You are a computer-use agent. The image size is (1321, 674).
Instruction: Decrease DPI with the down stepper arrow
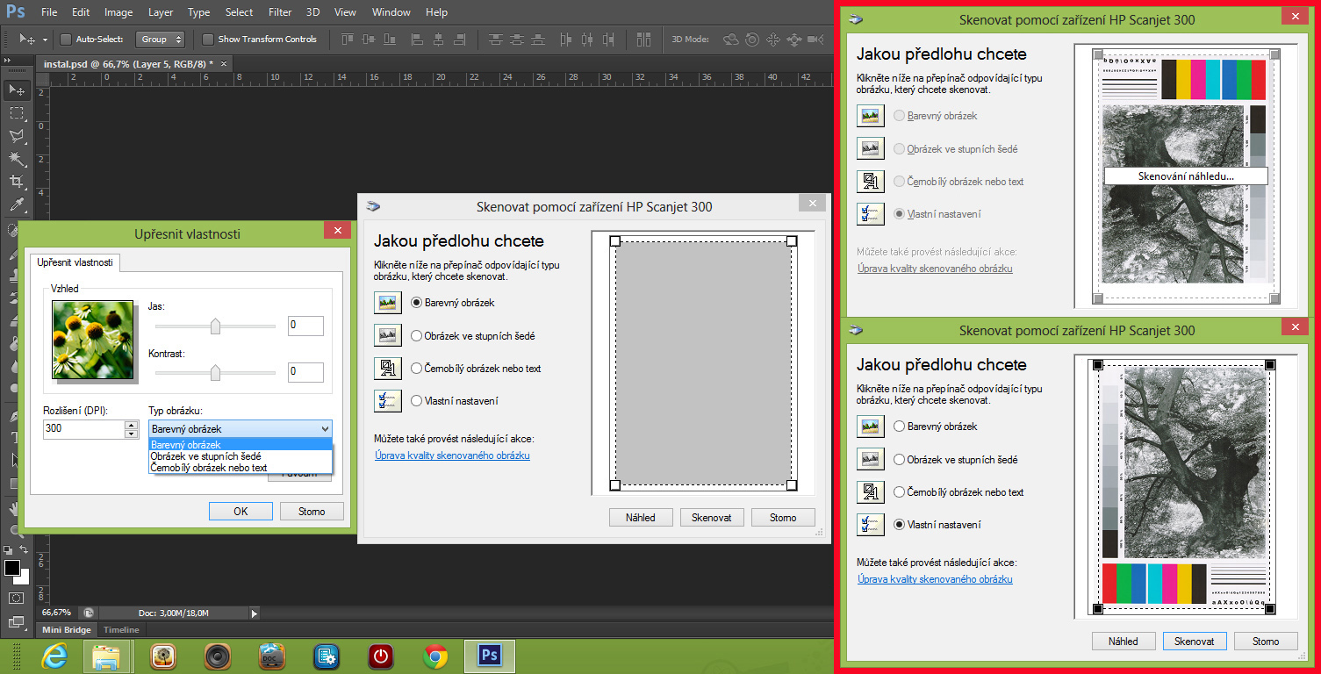pyautogui.click(x=132, y=434)
